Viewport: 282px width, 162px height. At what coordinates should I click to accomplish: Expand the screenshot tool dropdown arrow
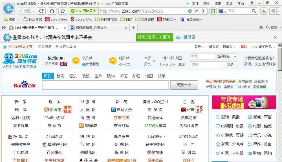(x=278, y=11)
